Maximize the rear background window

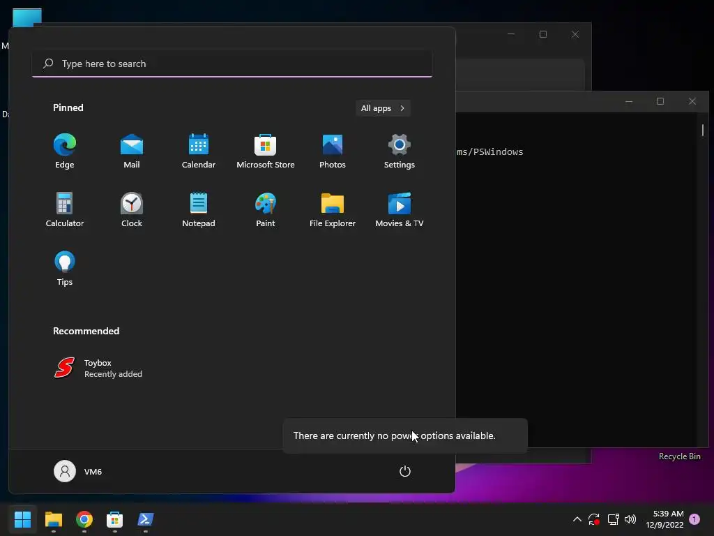point(542,34)
